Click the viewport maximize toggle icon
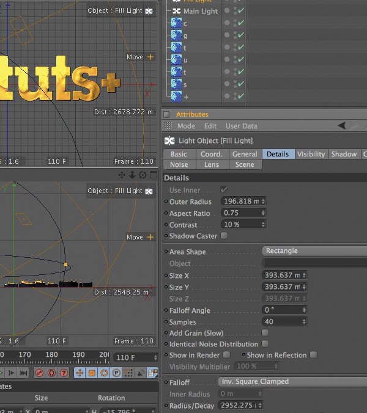 (x=154, y=175)
